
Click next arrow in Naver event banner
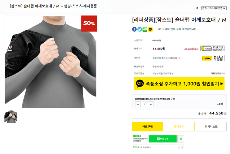click(183, 147)
